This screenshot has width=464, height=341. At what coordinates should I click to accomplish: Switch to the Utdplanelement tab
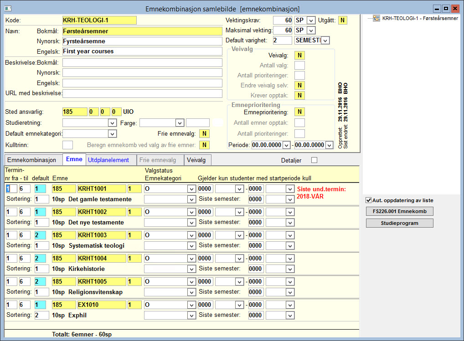click(108, 160)
